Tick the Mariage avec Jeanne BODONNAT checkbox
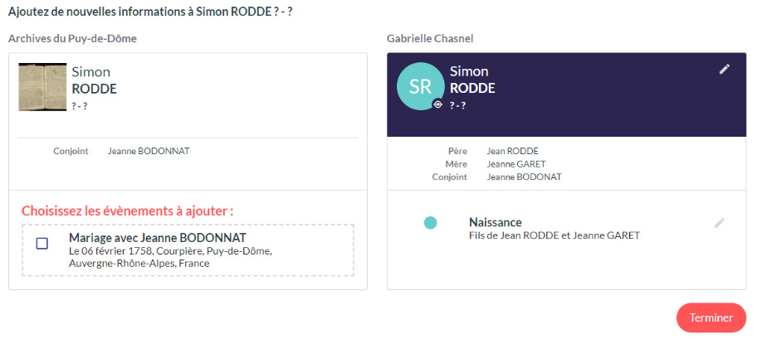772x349 pixels. [x=42, y=243]
